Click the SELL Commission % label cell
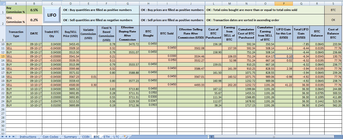 pos(16,20)
